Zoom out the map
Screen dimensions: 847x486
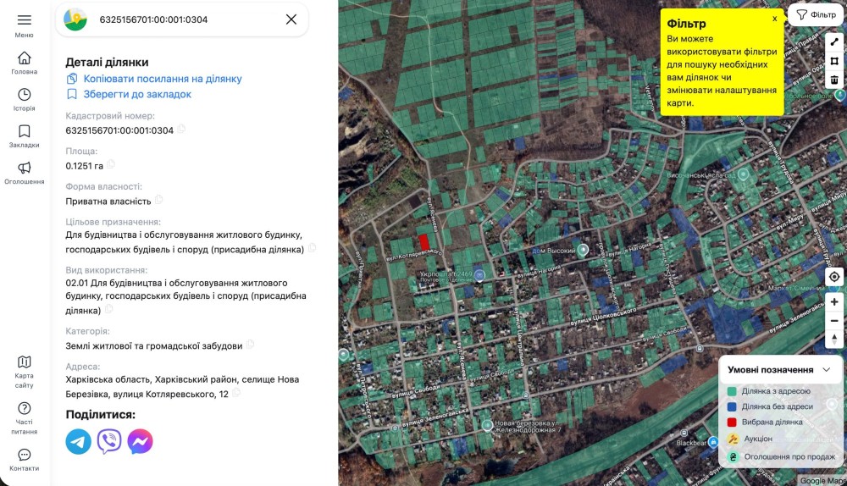coord(834,321)
